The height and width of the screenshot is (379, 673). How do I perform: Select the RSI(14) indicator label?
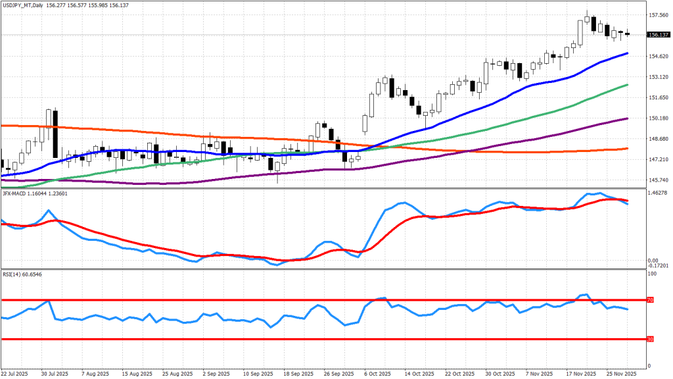coord(12,272)
